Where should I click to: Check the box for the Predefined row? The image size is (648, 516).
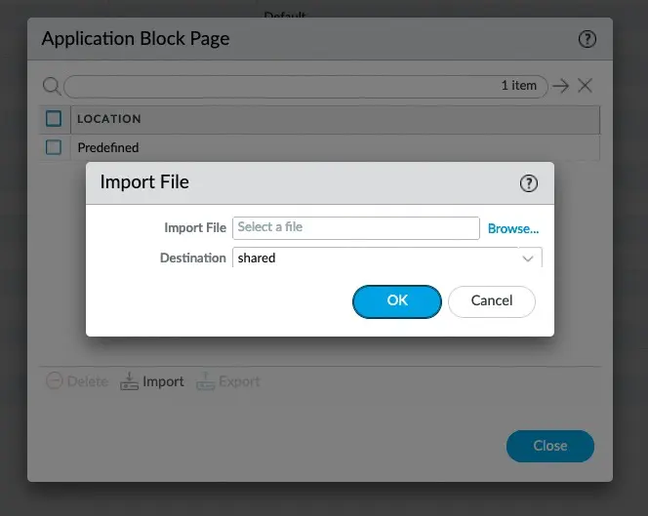[x=54, y=147]
